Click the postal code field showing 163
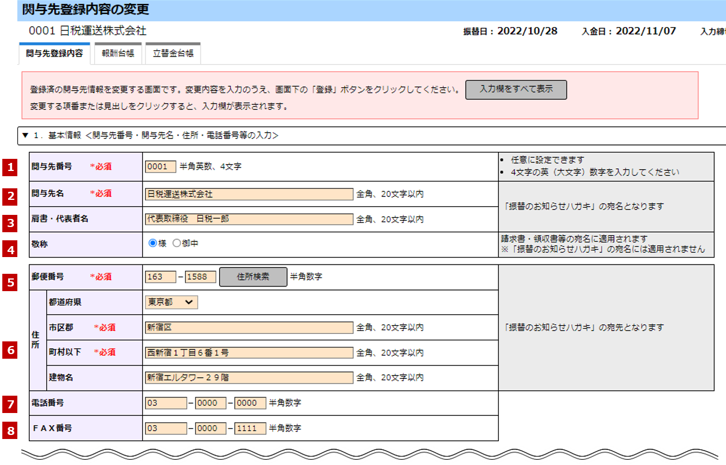Screen dimensions: 726x465 click(161, 277)
